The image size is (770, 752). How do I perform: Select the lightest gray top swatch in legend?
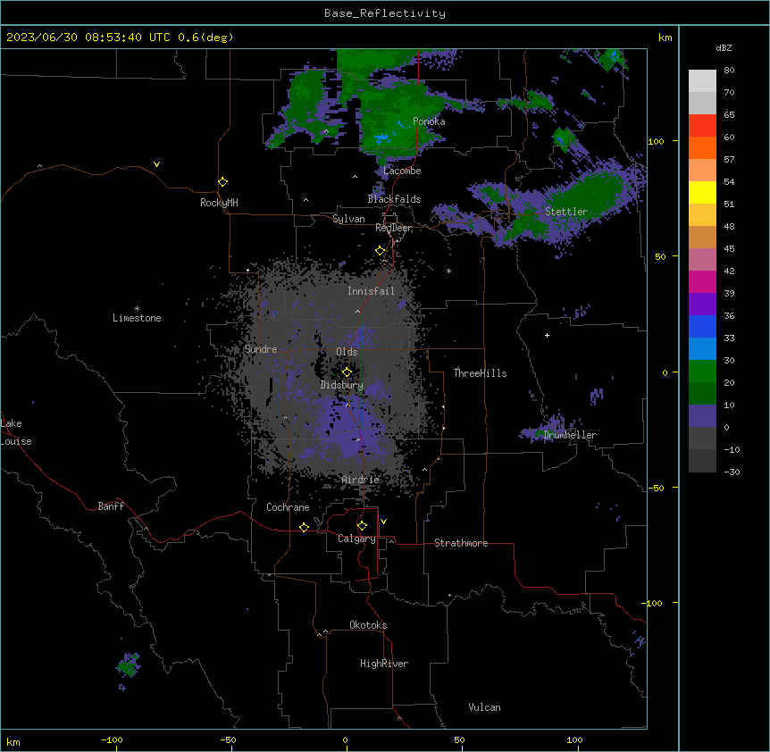[x=702, y=81]
